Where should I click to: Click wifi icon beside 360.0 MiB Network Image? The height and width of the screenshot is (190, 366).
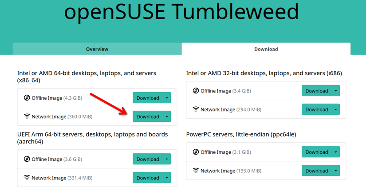point(27,116)
